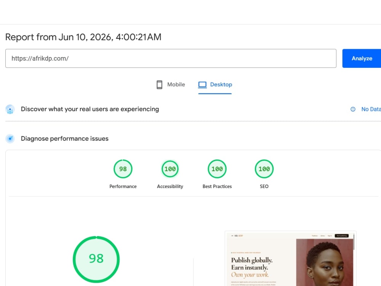
Task: Click the diagnose performance issues icon
Action: (10, 139)
